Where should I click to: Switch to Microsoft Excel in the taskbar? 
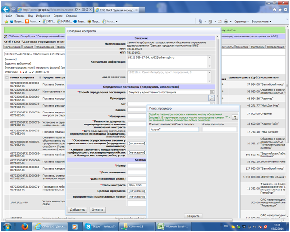coord(173,226)
